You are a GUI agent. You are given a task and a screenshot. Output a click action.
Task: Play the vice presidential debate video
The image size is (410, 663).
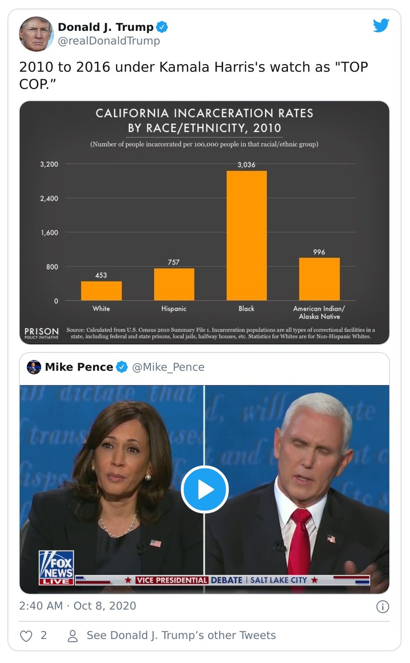coord(205,490)
